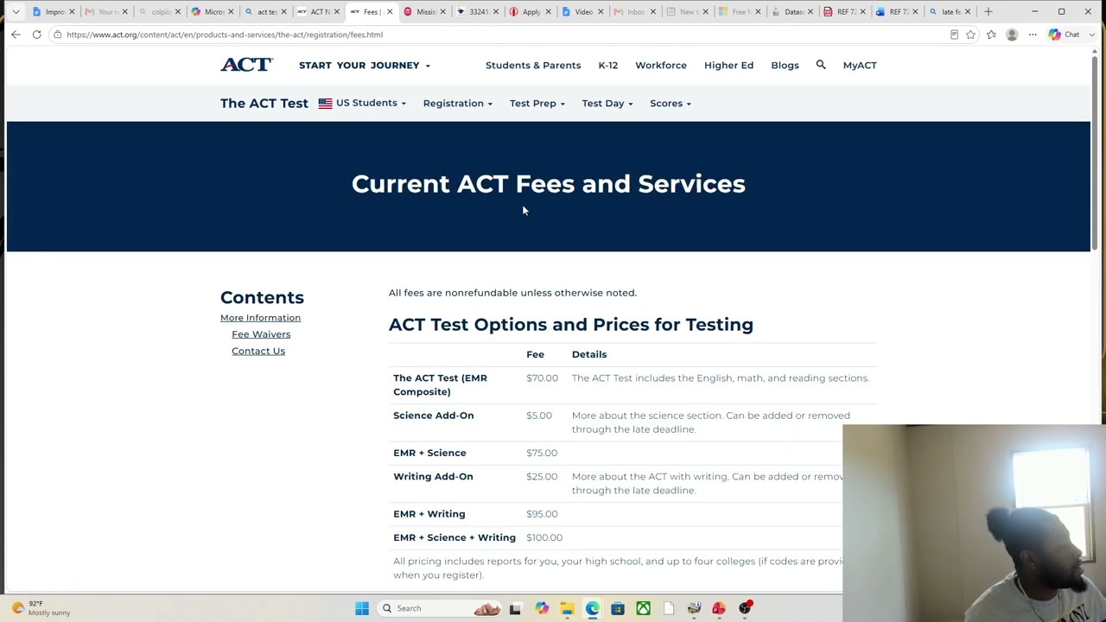Expand the Test Day dropdown

tap(607, 103)
